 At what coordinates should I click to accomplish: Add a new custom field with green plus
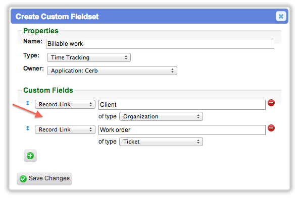[x=30, y=156]
